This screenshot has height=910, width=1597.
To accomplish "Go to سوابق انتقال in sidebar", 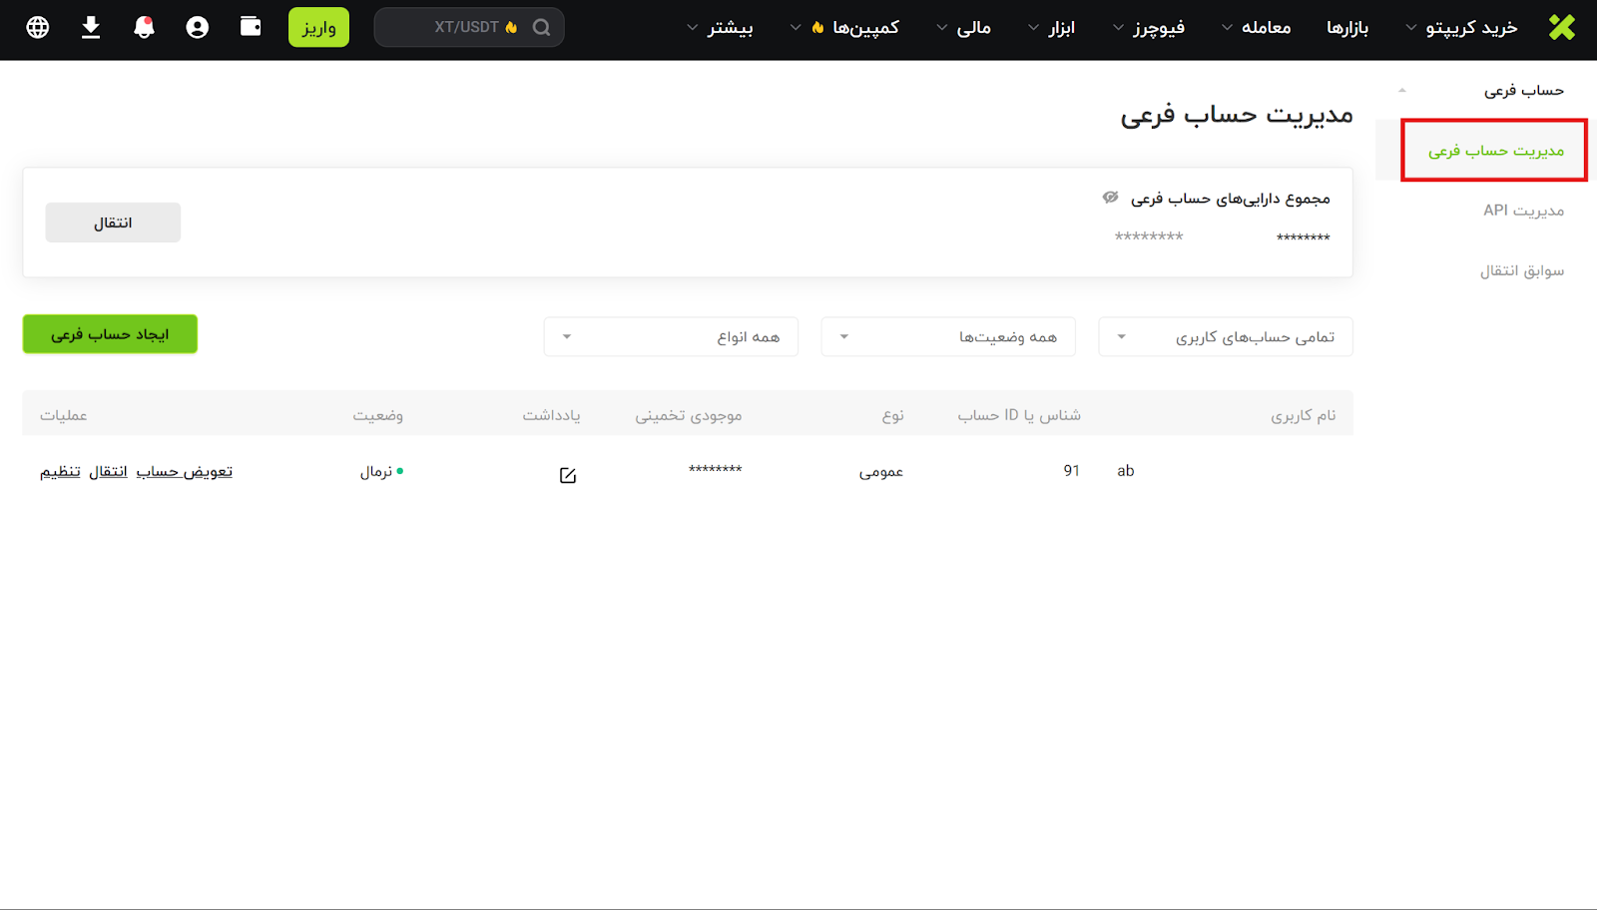I will [1521, 270].
